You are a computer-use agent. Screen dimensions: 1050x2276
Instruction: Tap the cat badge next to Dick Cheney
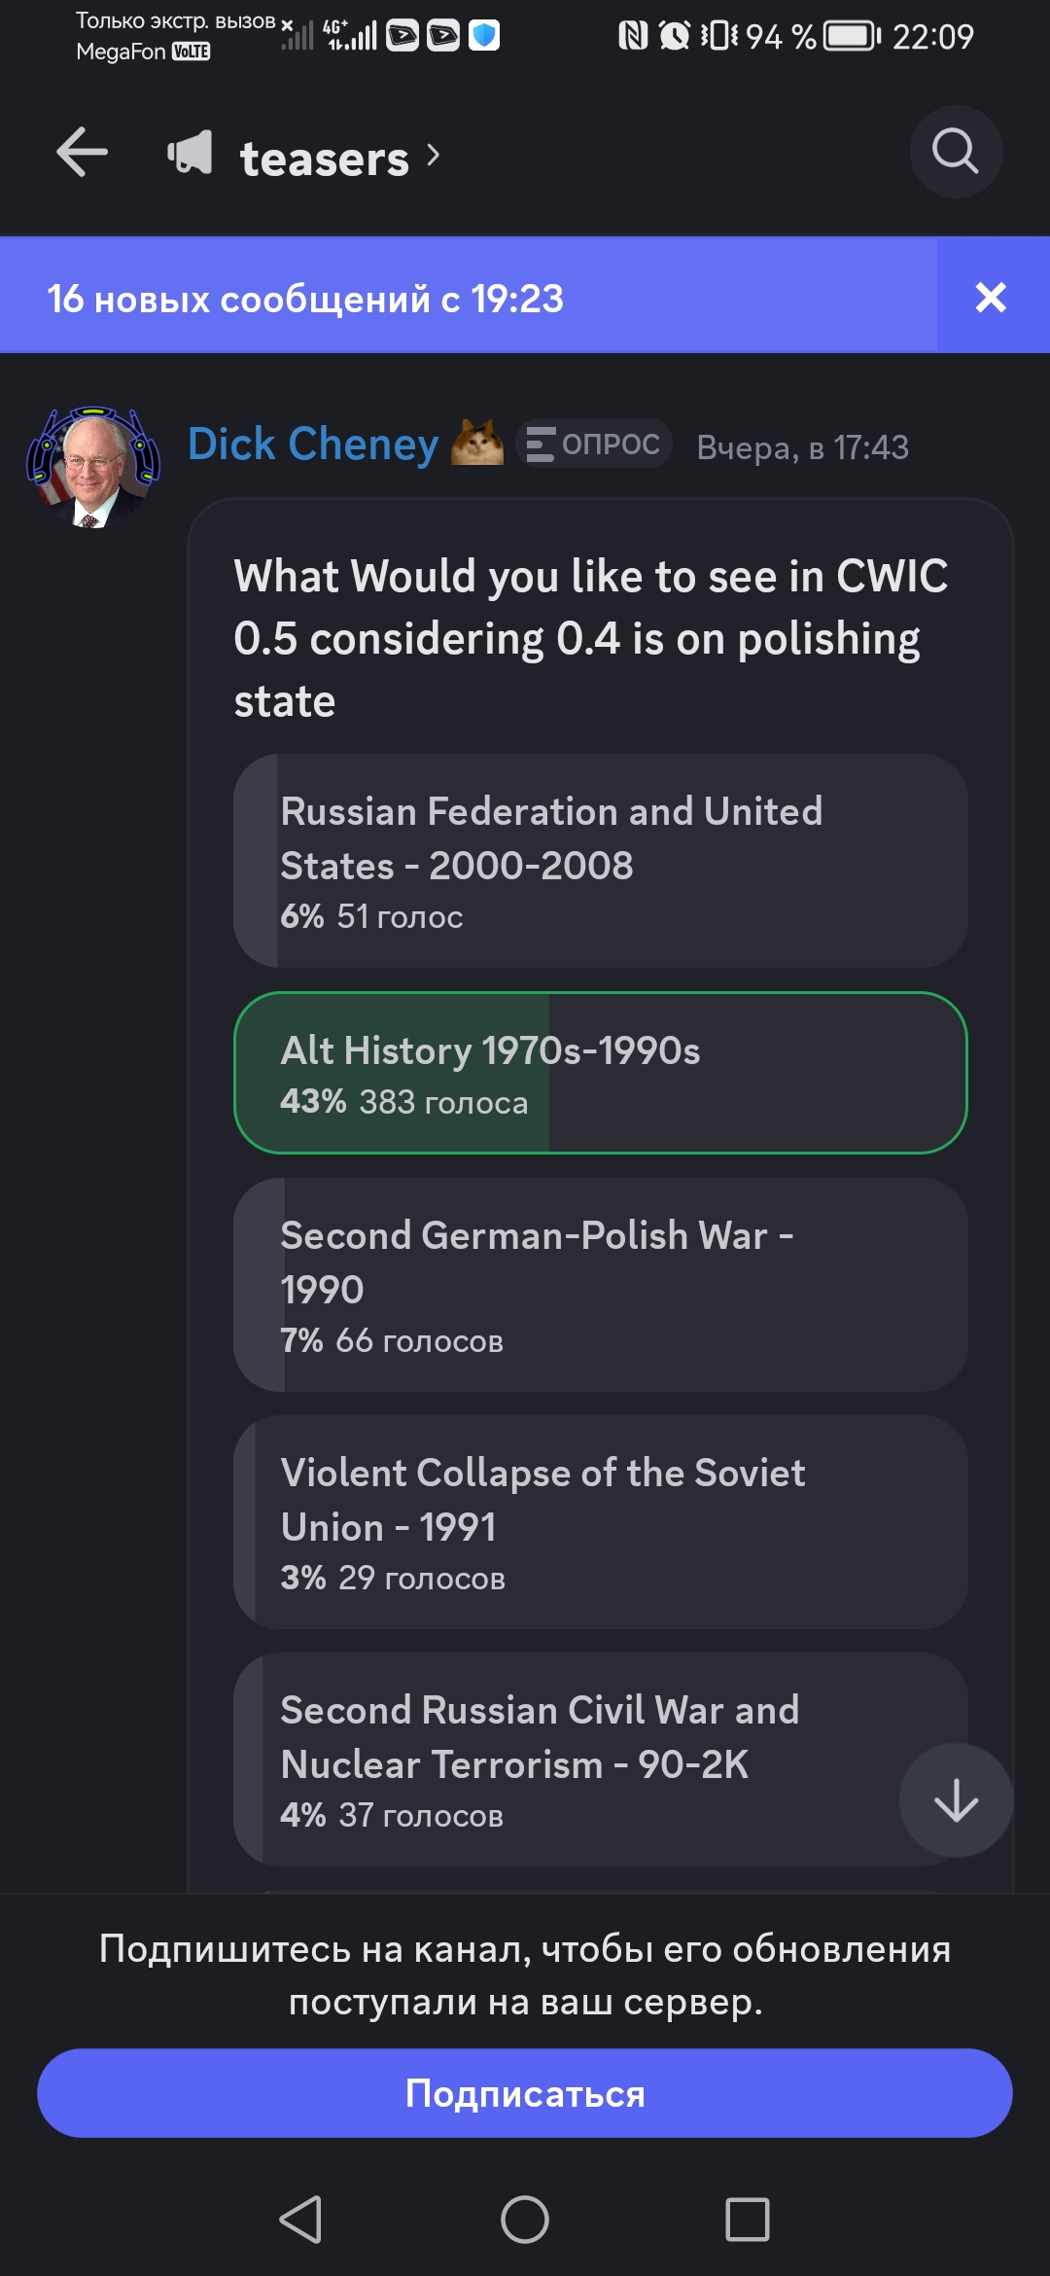(477, 444)
